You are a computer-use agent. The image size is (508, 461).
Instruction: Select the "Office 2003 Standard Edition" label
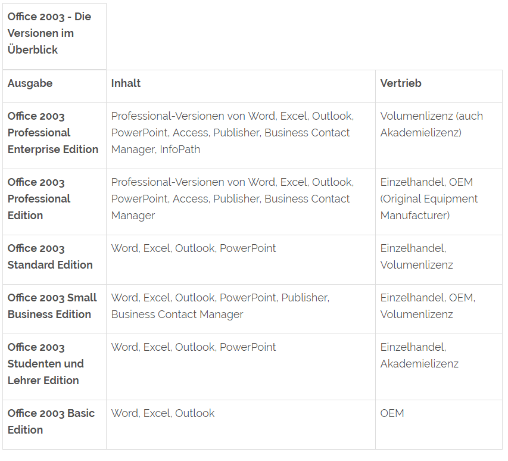pyautogui.click(x=50, y=257)
